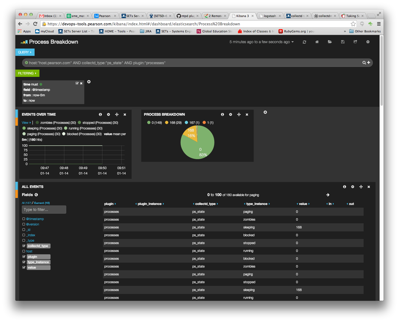Screen dimensions: 399x322
Task: Collapse the QUERY section
Action: click(25, 52)
